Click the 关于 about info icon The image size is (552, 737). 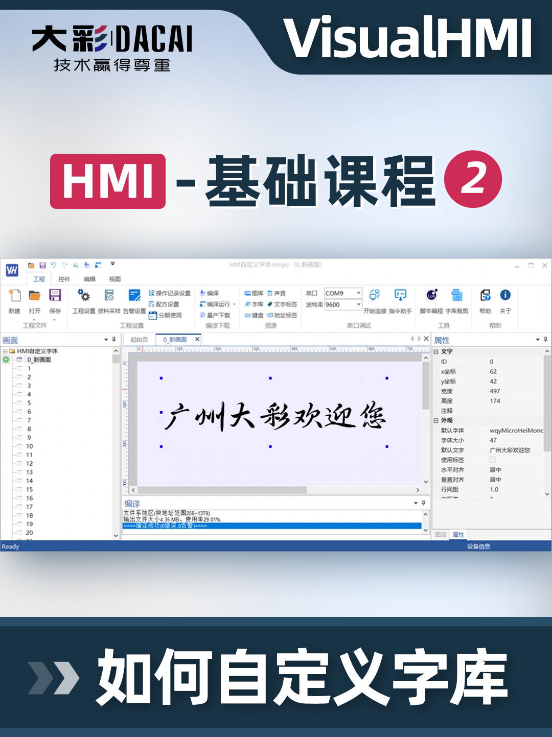(x=505, y=295)
